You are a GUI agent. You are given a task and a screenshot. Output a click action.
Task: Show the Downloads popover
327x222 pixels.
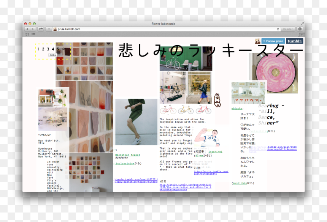coord(300,29)
